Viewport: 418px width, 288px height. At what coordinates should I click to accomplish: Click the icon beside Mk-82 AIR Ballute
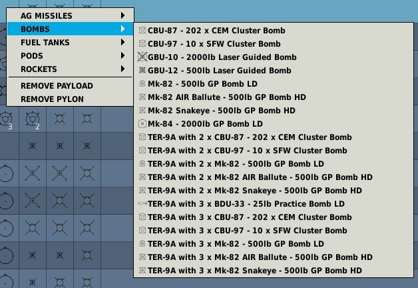[x=142, y=97]
